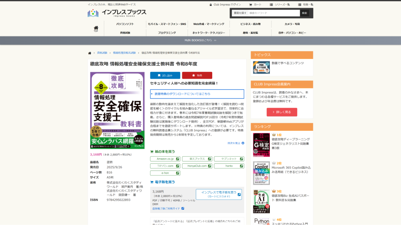Open rank 2 Copilot book thumbnail
The width and height of the screenshot is (401, 225).
pos(261,173)
